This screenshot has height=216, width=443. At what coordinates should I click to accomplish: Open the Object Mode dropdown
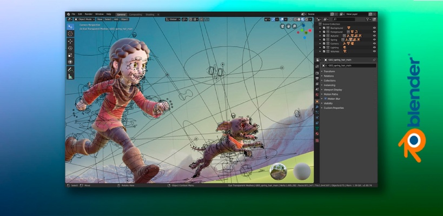pyautogui.click(x=84, y=19)
